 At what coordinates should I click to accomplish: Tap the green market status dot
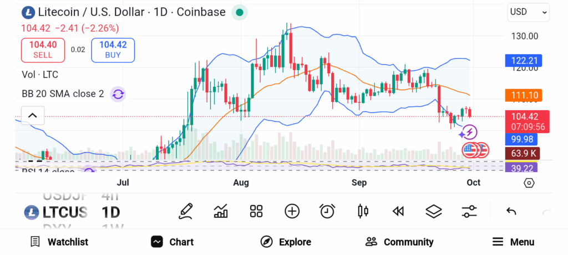239,12
